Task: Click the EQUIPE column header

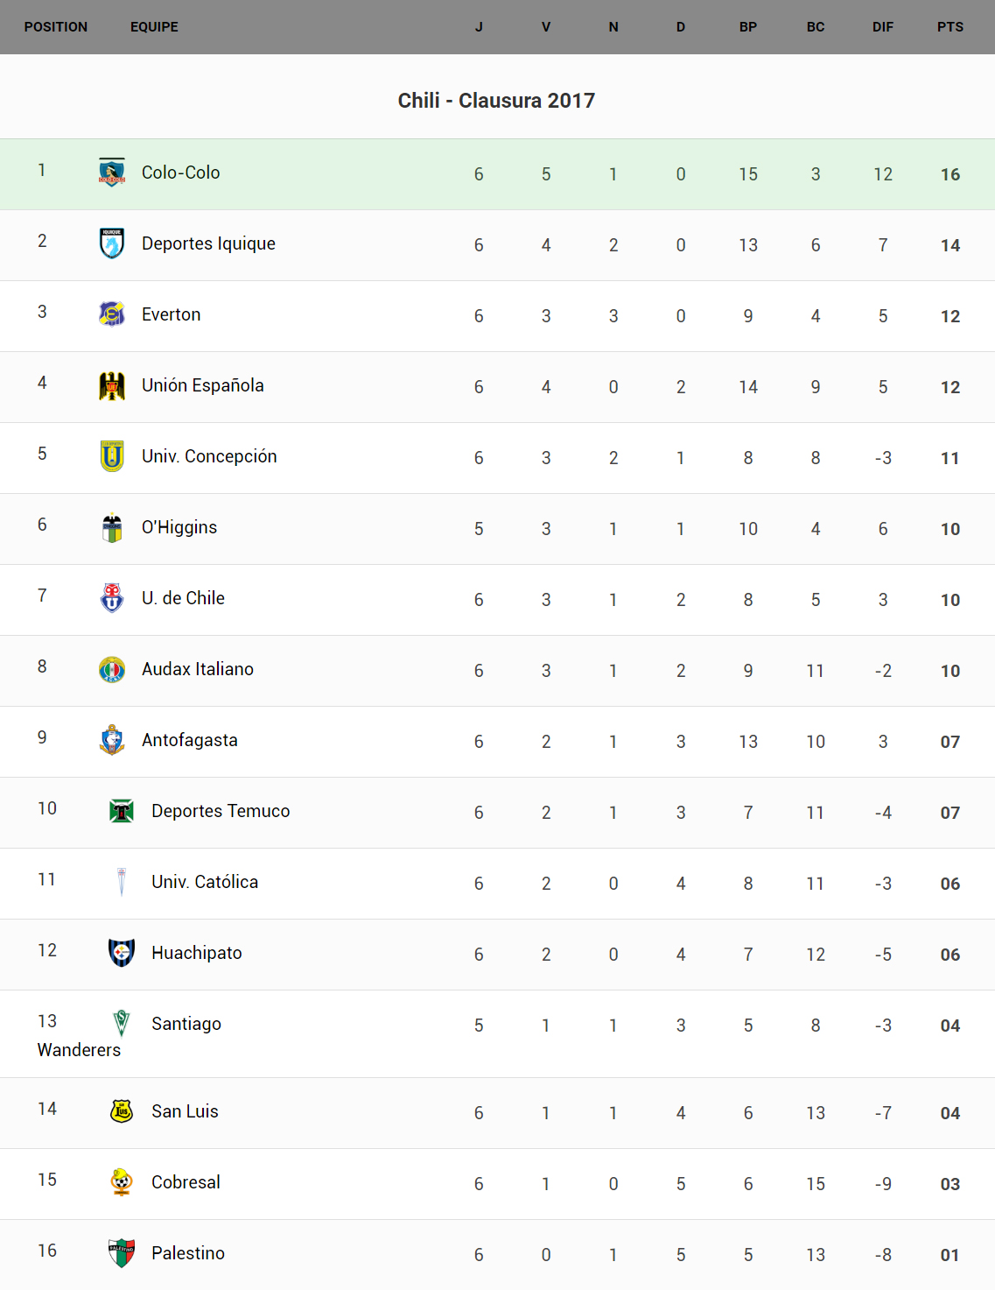Action: (154, 27)
